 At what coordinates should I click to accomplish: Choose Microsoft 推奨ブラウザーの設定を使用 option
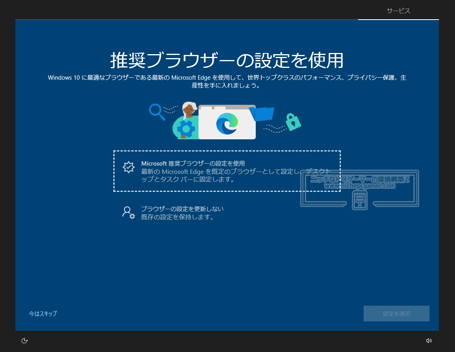point(227,171)
